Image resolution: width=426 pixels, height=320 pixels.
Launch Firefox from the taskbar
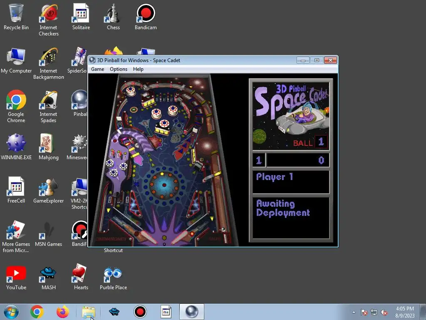(x=63, y=312)
